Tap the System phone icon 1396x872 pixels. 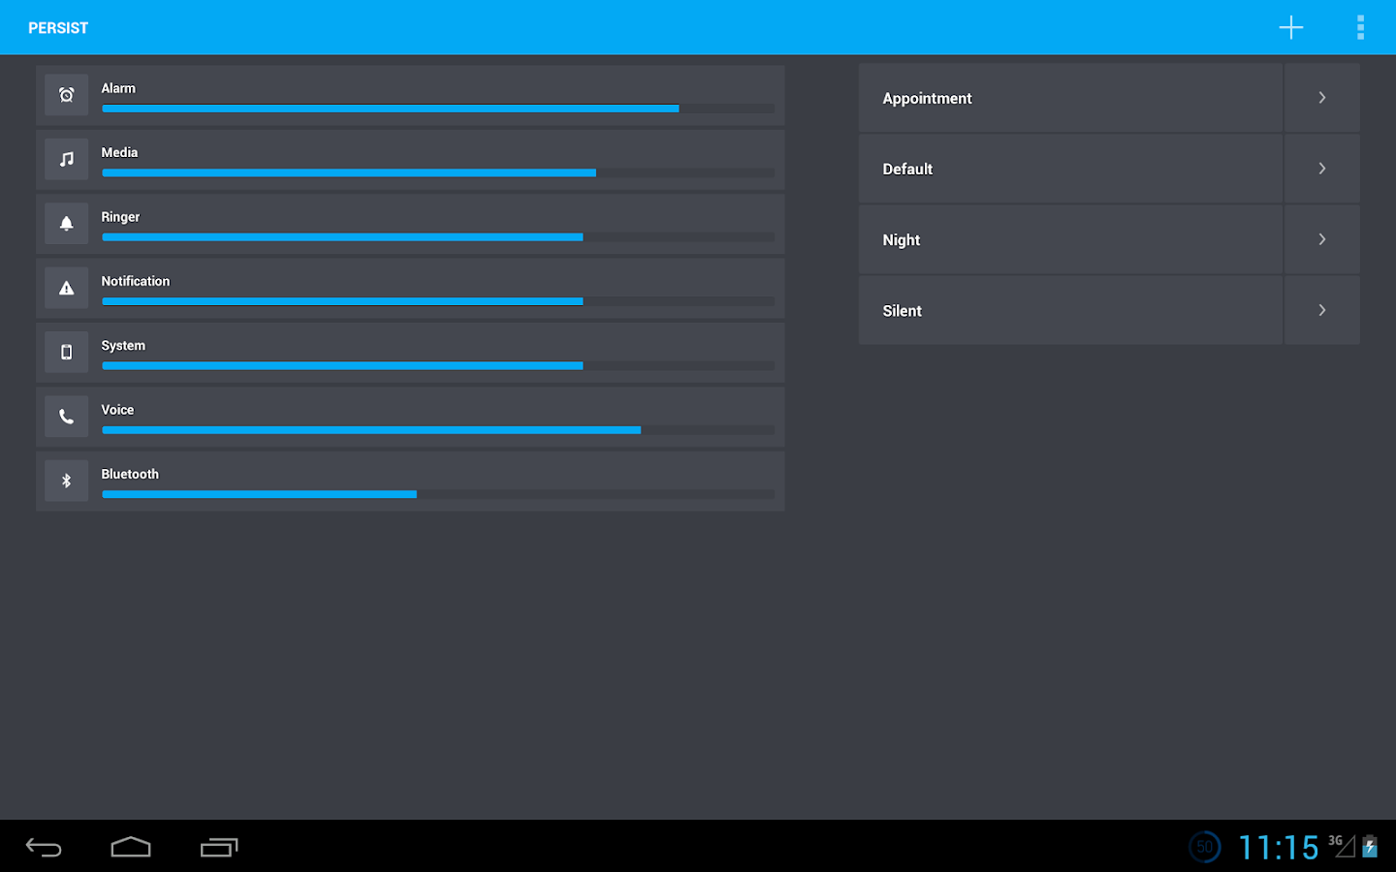coord(66,352)
